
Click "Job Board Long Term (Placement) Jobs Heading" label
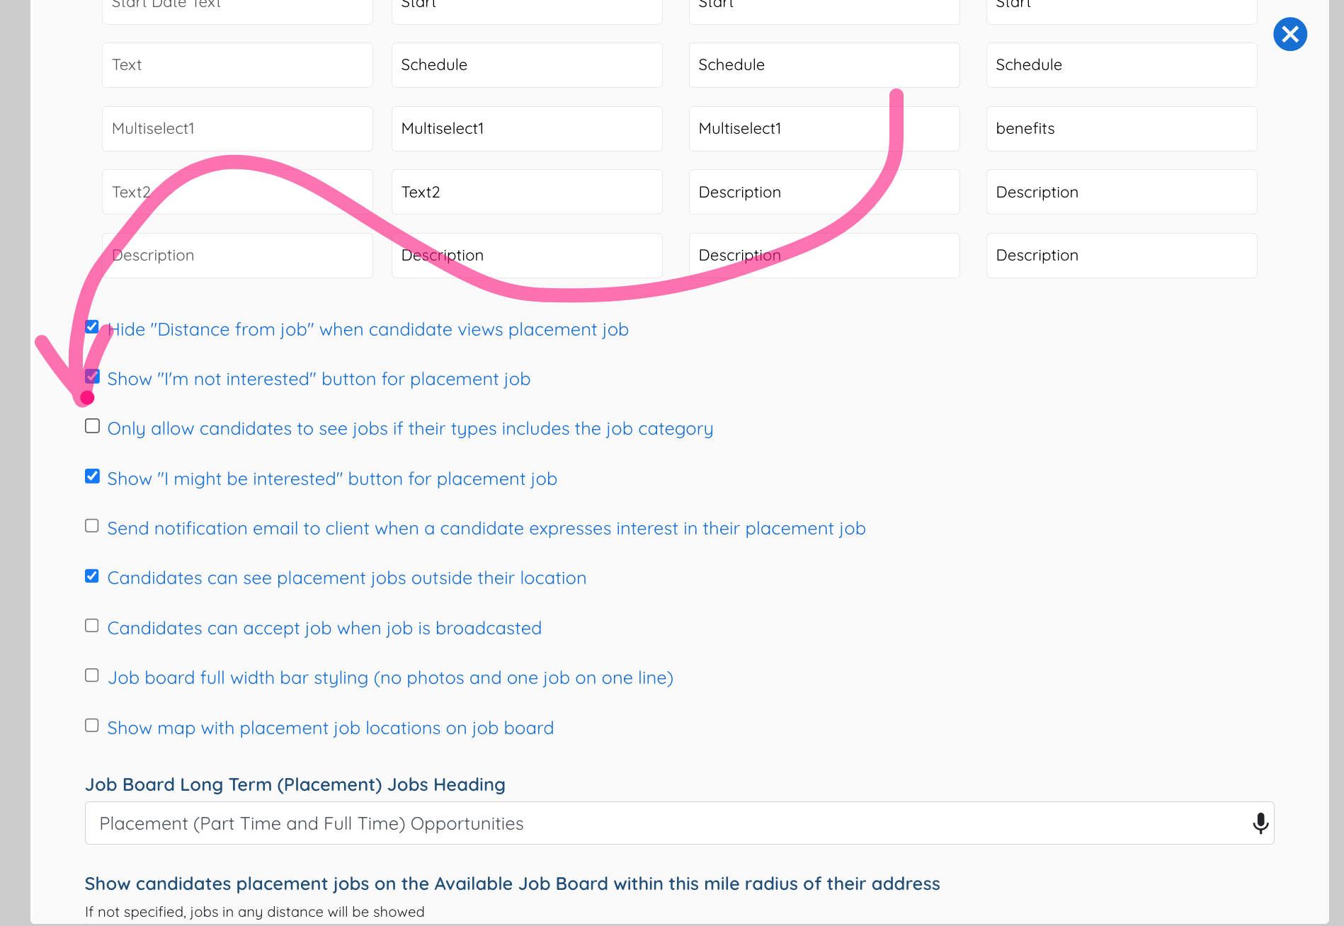pos(295,785)
